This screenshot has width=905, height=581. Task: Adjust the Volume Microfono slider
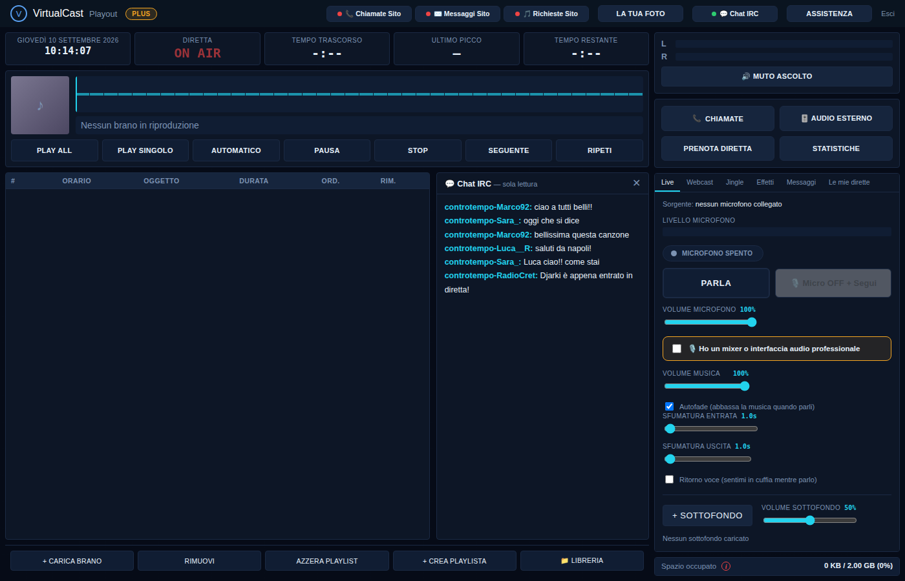pyautogui.click(x=710, y=322)
